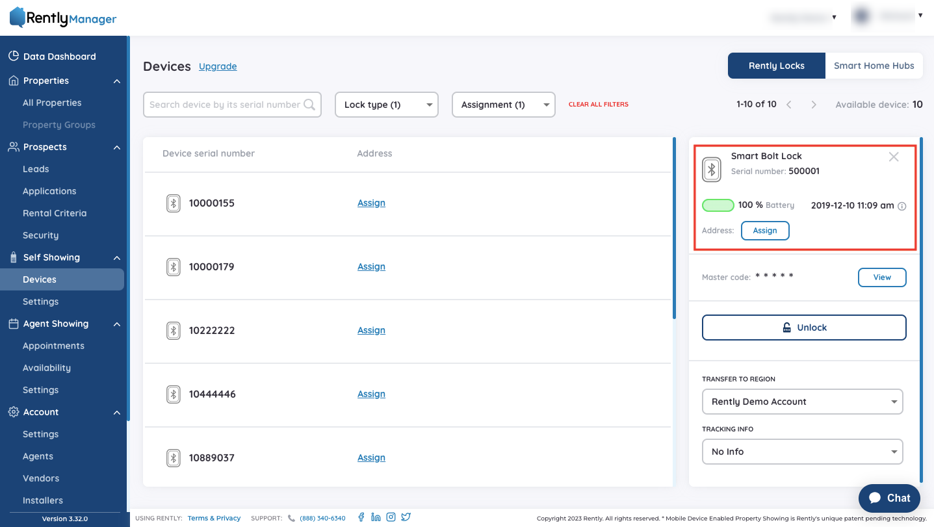Switch to Rently Locks tab
Viewport: 934px width, 527px height.
coord(777,66)
